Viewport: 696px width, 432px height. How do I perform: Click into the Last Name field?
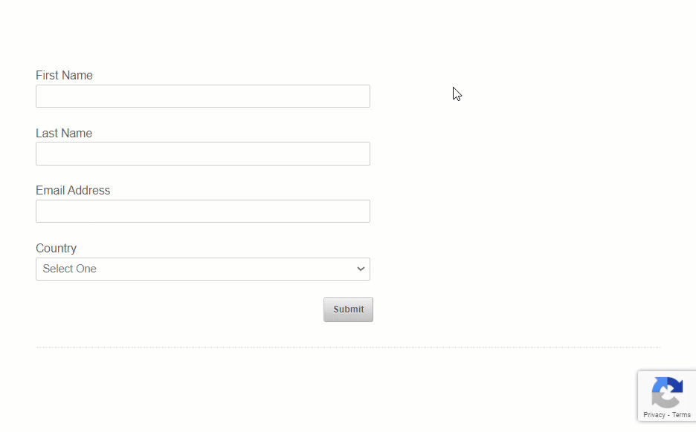click(x=202, y=154)
